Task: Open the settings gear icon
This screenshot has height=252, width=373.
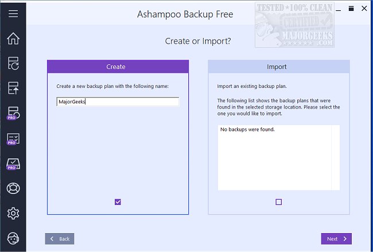Action: point(13,214)
